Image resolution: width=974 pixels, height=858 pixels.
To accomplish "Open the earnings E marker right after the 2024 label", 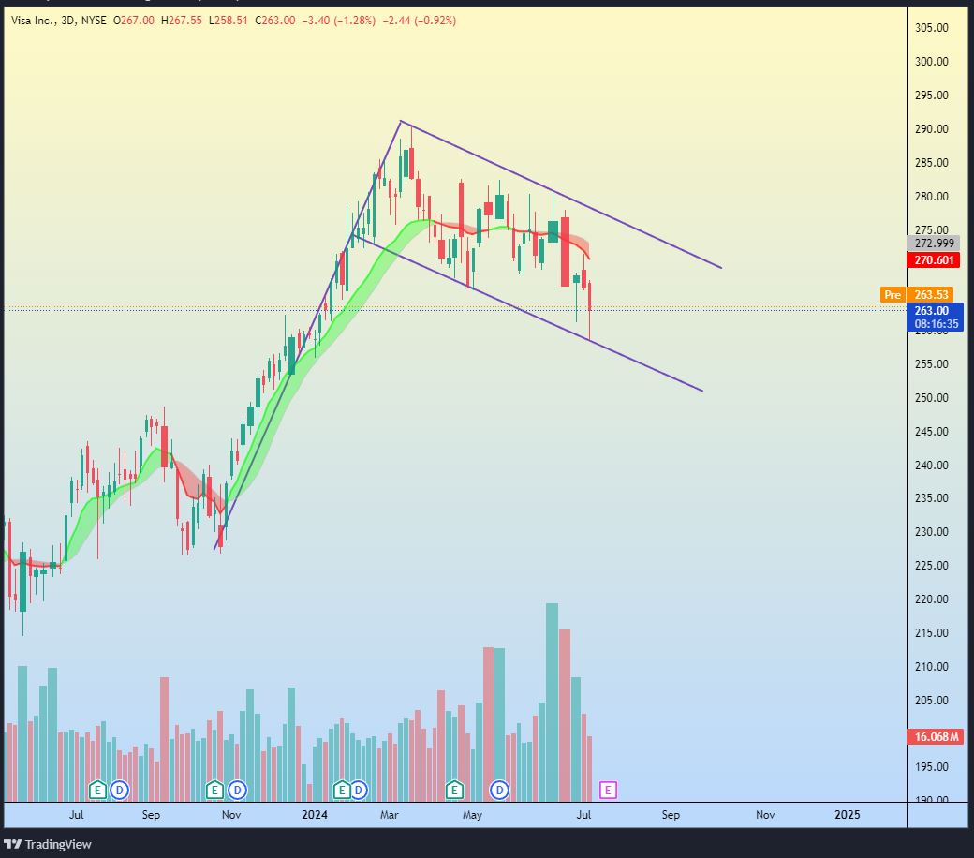I will (342, 791).
